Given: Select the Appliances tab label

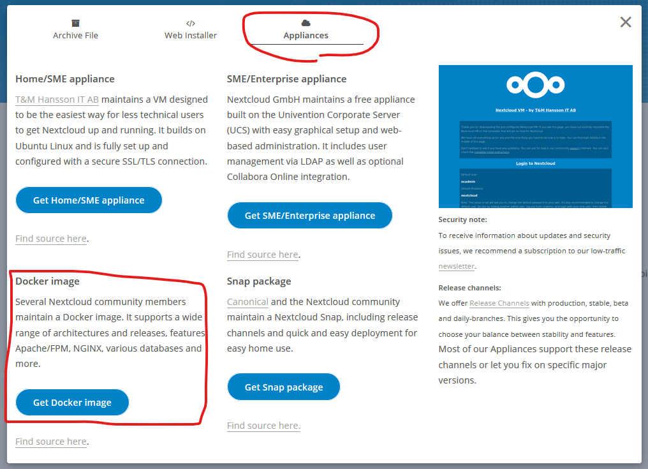Looking at the screenshot, I should [306, 36].
